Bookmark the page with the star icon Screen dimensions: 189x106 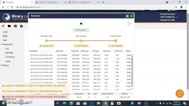pos(176,7)
